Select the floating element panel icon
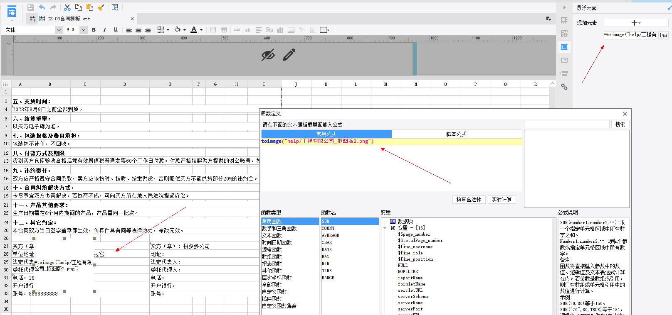 coord(564,47)
